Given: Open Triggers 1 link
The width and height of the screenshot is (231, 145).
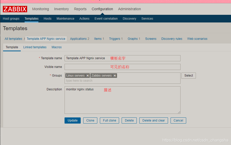Looking at the screenshot, I should 116,39.
